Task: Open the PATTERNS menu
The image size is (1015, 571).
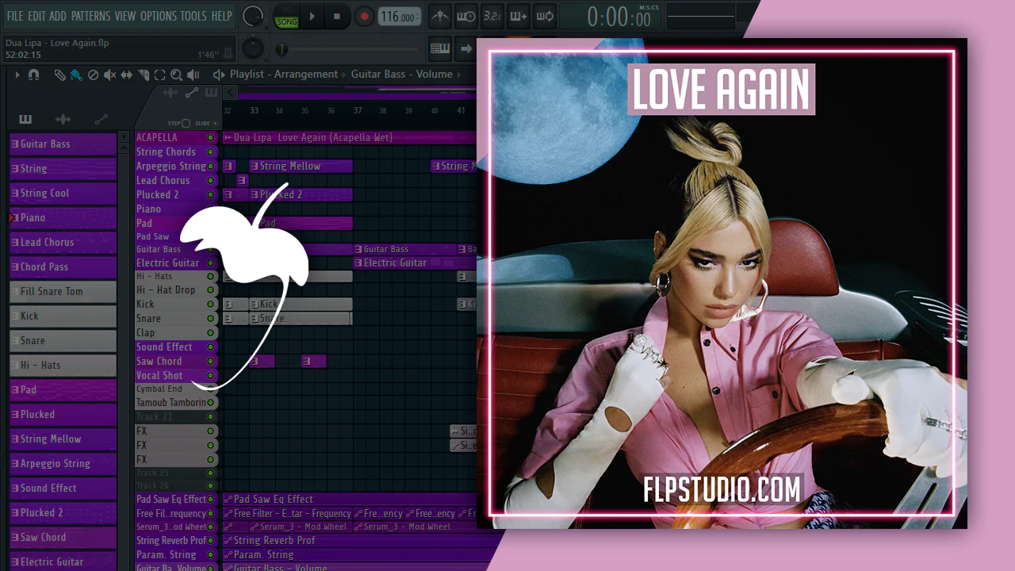Action: (90, 16)
